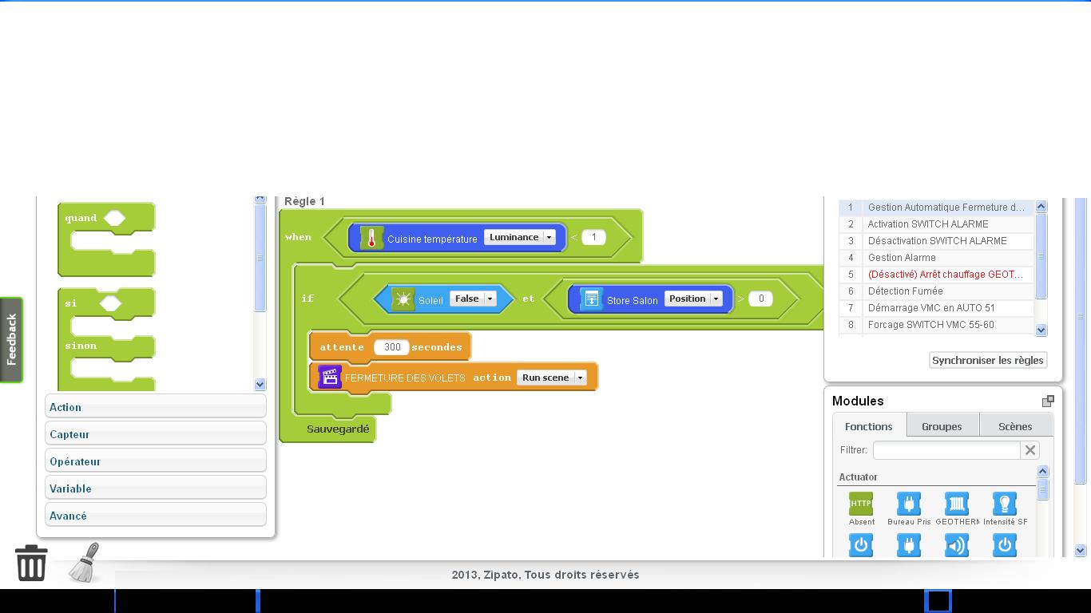Switch to the Groupes tab

(942, 426)
